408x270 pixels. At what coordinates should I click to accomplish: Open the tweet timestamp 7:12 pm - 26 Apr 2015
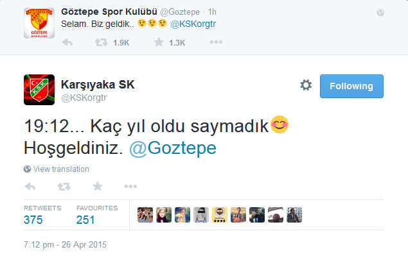click(65, 244)
